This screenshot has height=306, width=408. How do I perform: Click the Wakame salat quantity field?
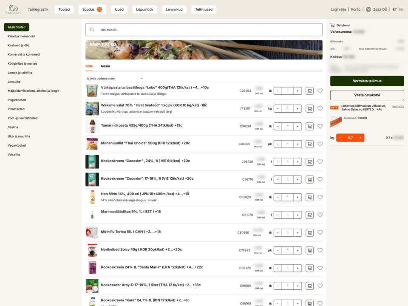tap(288, 108)
